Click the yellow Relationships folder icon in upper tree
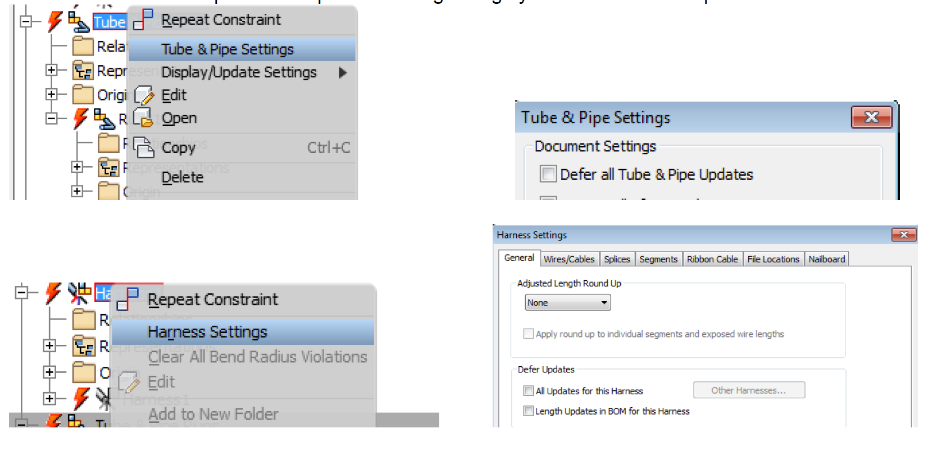Image resolution: width=951 pixels, height=451 pixels. point(83,47)
